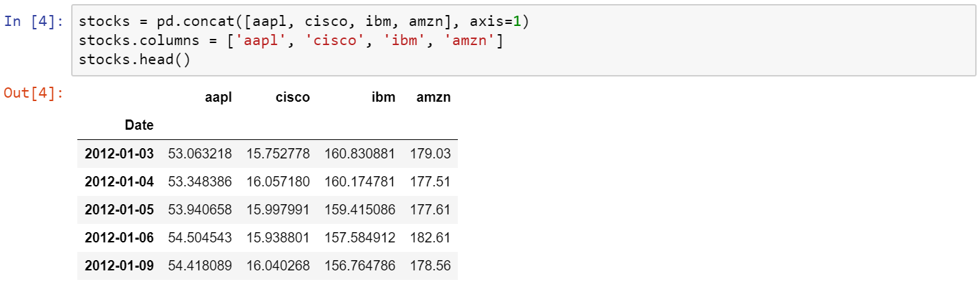Viewport: 980px width, 282px height.
Task: Select the 2012-01-05 row index
Action: 119,210
